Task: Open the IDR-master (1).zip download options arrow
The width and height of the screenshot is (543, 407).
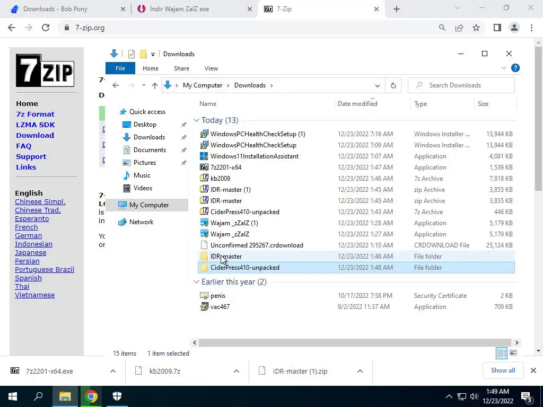Action: [x=360, y=371]
